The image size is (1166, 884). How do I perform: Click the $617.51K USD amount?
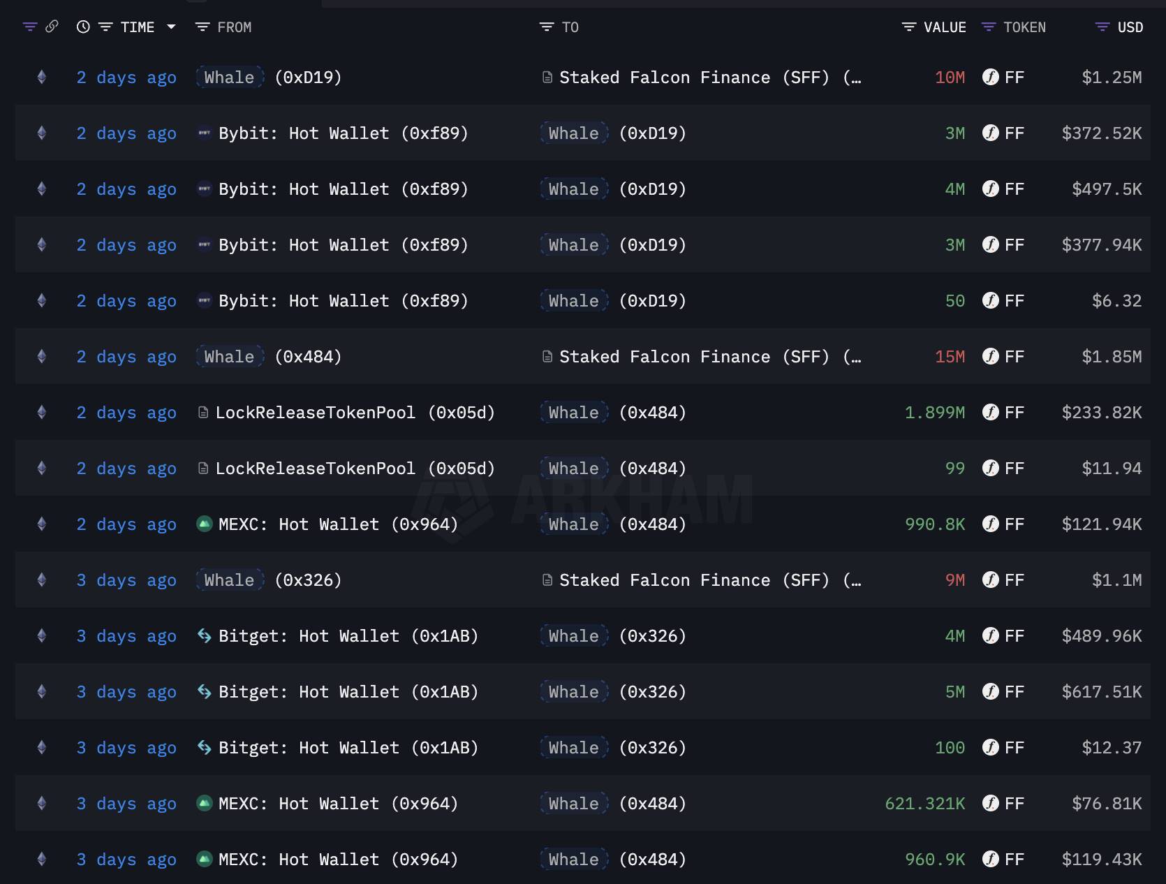[1101, 692]
